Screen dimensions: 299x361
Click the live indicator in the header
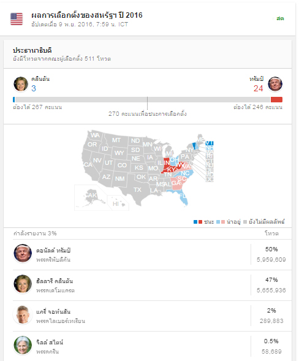tap(280, 18)
